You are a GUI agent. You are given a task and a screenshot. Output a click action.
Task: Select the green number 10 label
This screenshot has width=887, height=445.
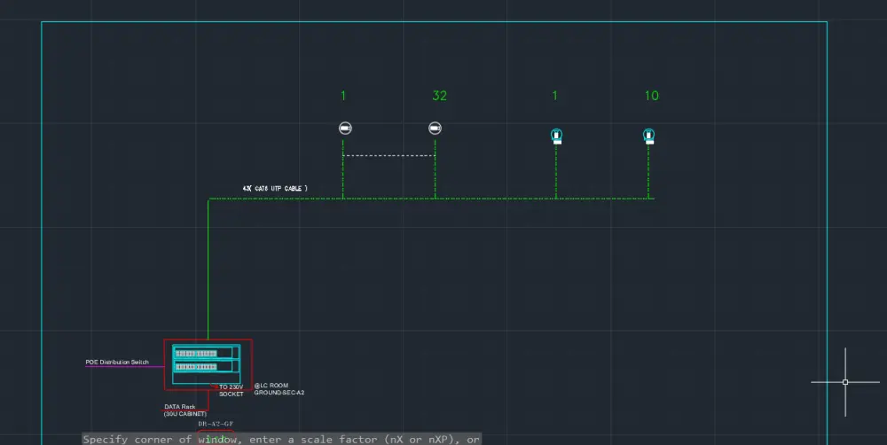(x=652, y=96)
